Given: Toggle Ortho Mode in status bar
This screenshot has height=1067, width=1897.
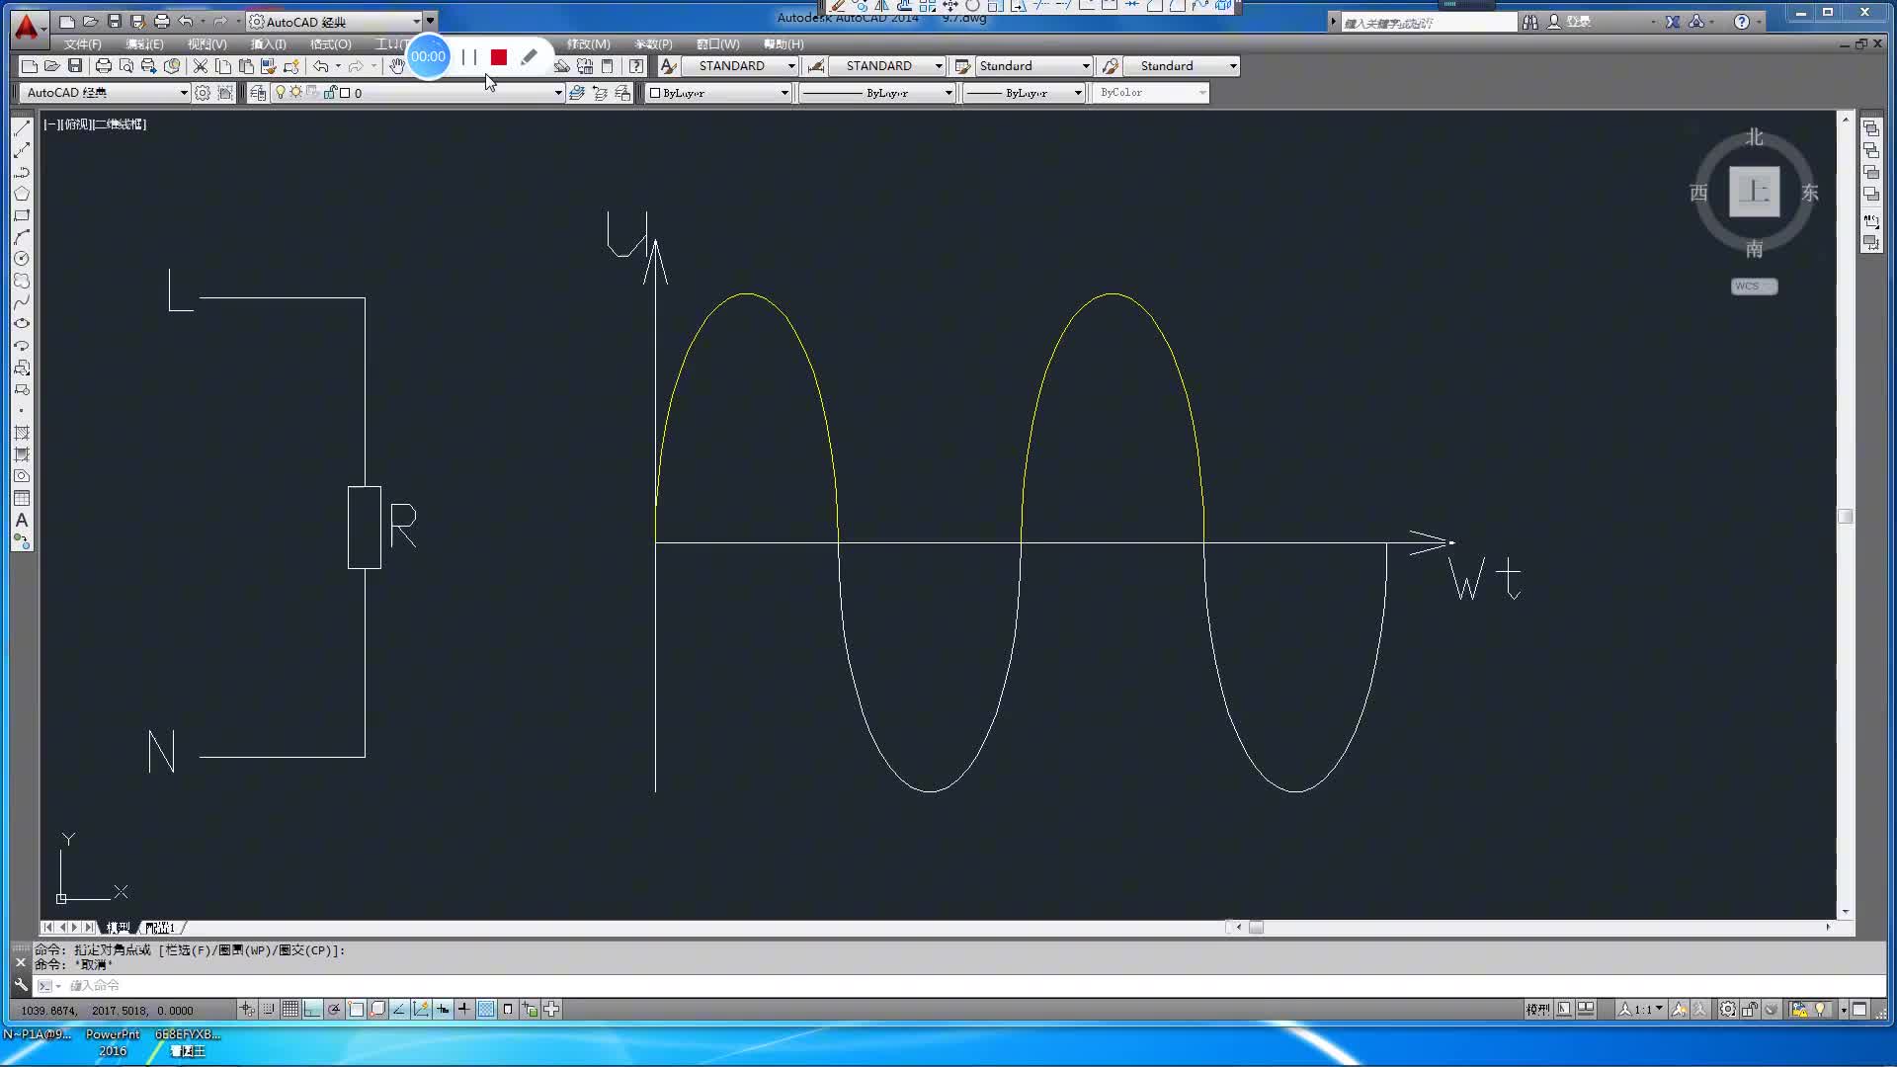Looking at the screenshot, I should (x=312, y=1010).
